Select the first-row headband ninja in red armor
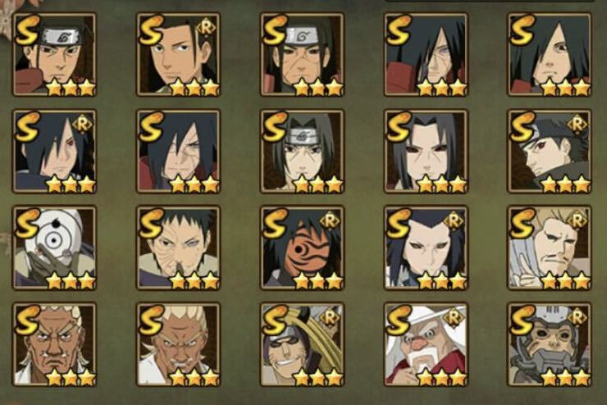The width and height of the screenshot is (607, 405). (x=54, y=55)
